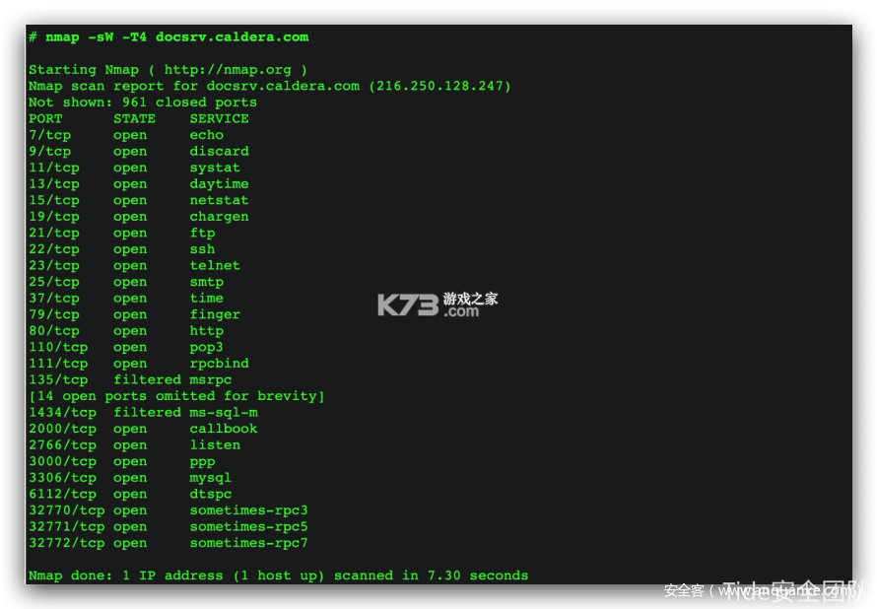Click the '22/tcp' port entry

click(x=54, y=249)
